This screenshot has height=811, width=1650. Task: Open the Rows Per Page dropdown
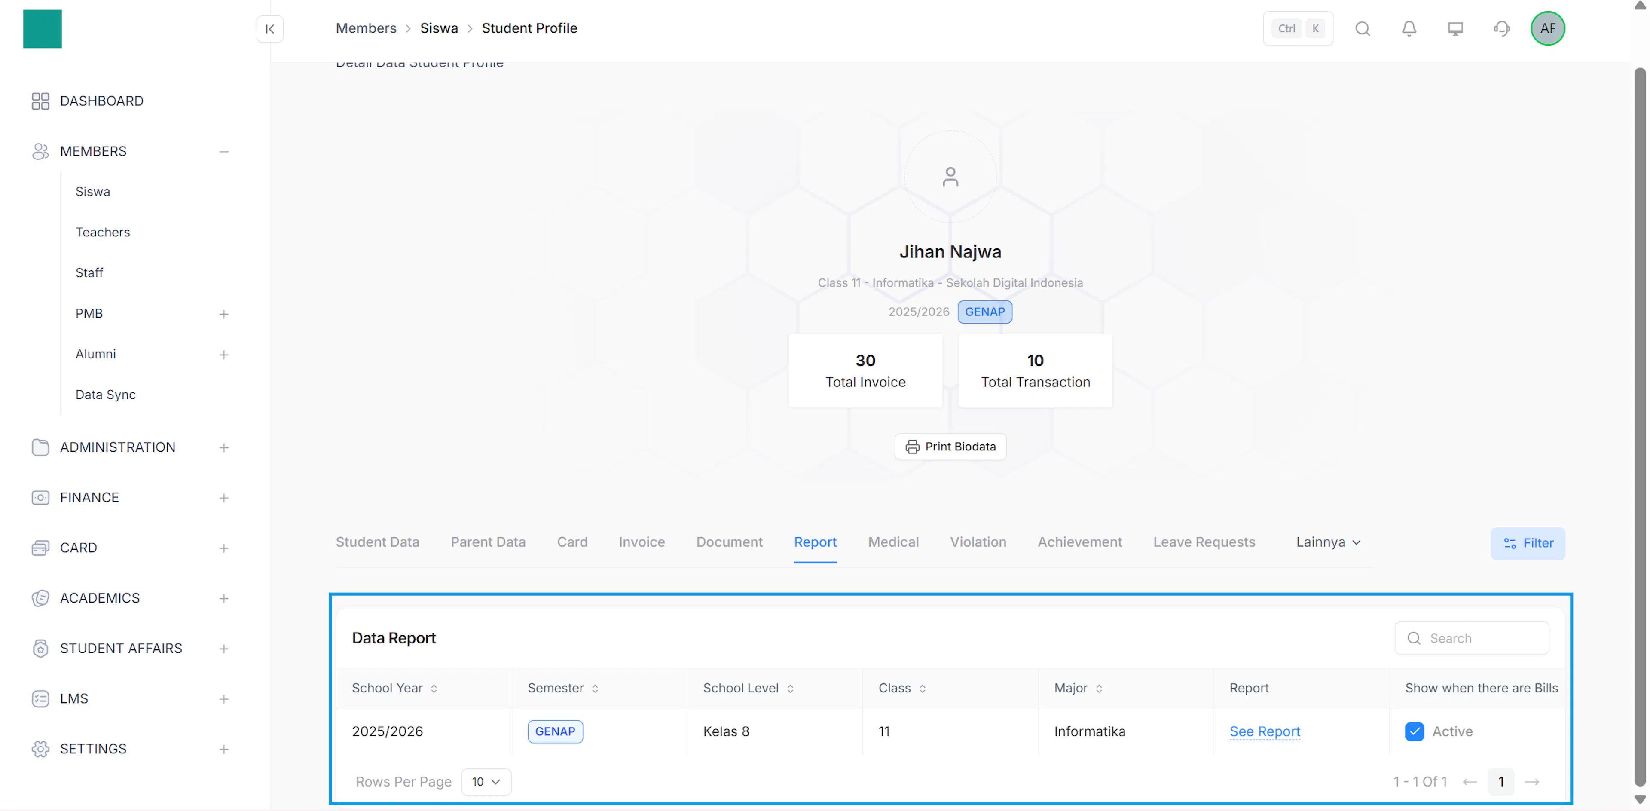pyautogui.click(x=486, y=782)
